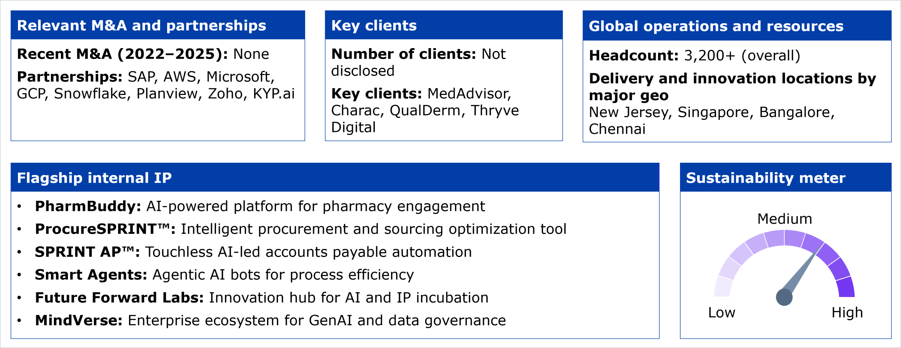Select the SPRINT AP™ bullet item

pos(253,252)
